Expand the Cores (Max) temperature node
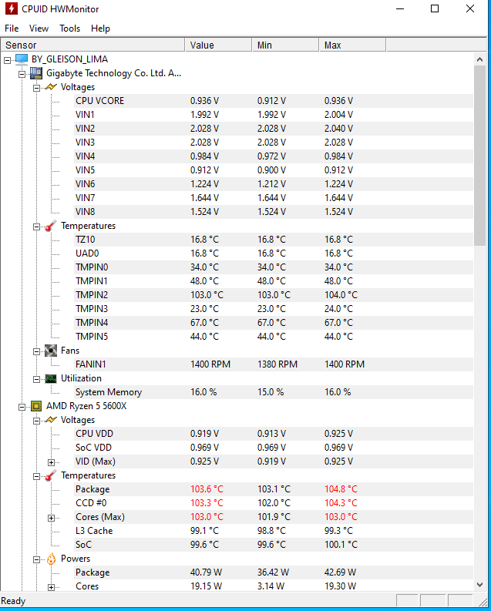This screenshot has height=611, width=491. 51,518
